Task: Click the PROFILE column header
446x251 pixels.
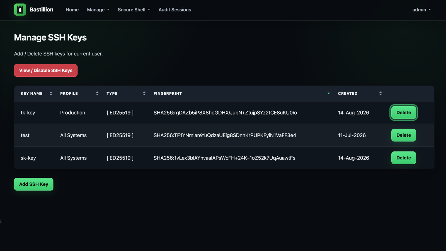Action: point(69,93)
